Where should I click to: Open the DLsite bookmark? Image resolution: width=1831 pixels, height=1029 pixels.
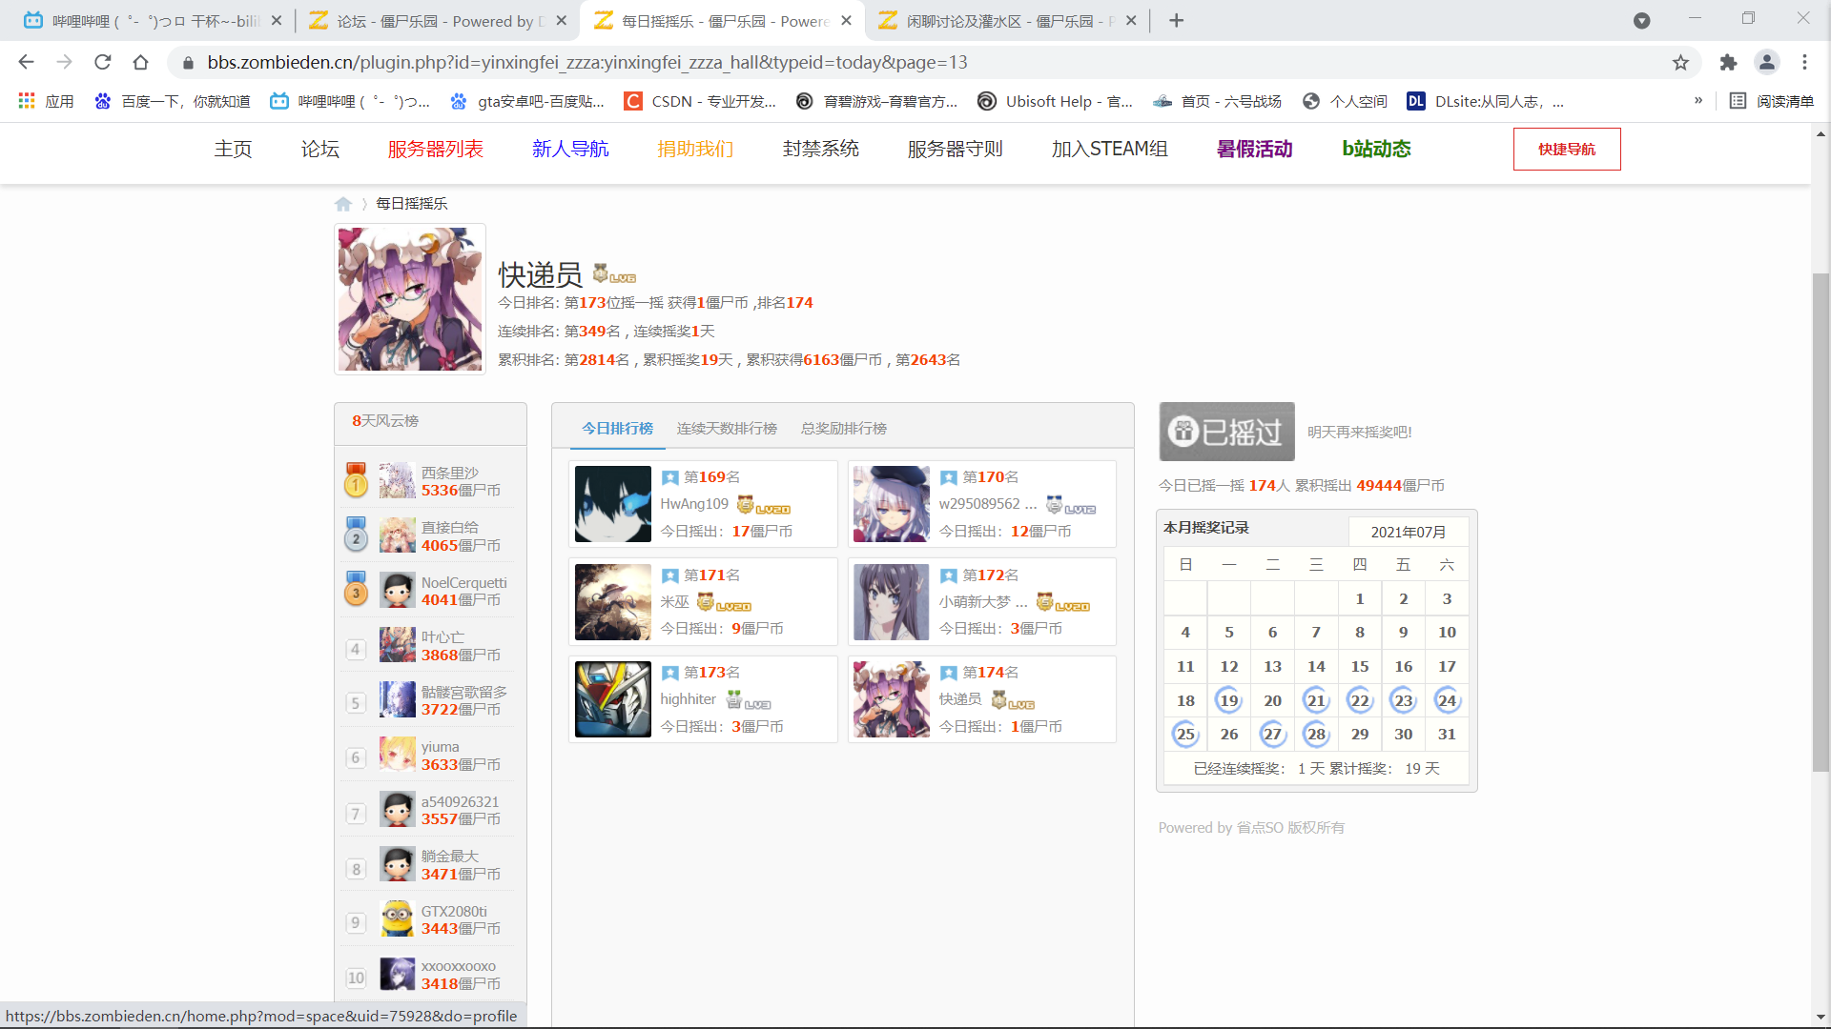point(1485,101)
